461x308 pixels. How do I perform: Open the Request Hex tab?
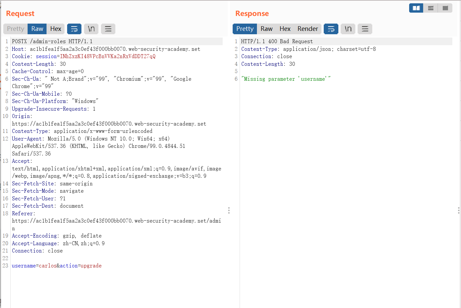point(56,29)
